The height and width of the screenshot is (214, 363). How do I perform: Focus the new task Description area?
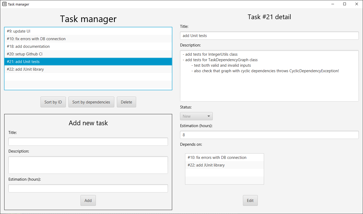(x=88, y=165)
